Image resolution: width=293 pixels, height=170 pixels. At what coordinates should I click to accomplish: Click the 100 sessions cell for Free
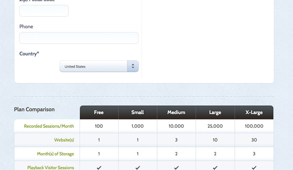[99, 126]
